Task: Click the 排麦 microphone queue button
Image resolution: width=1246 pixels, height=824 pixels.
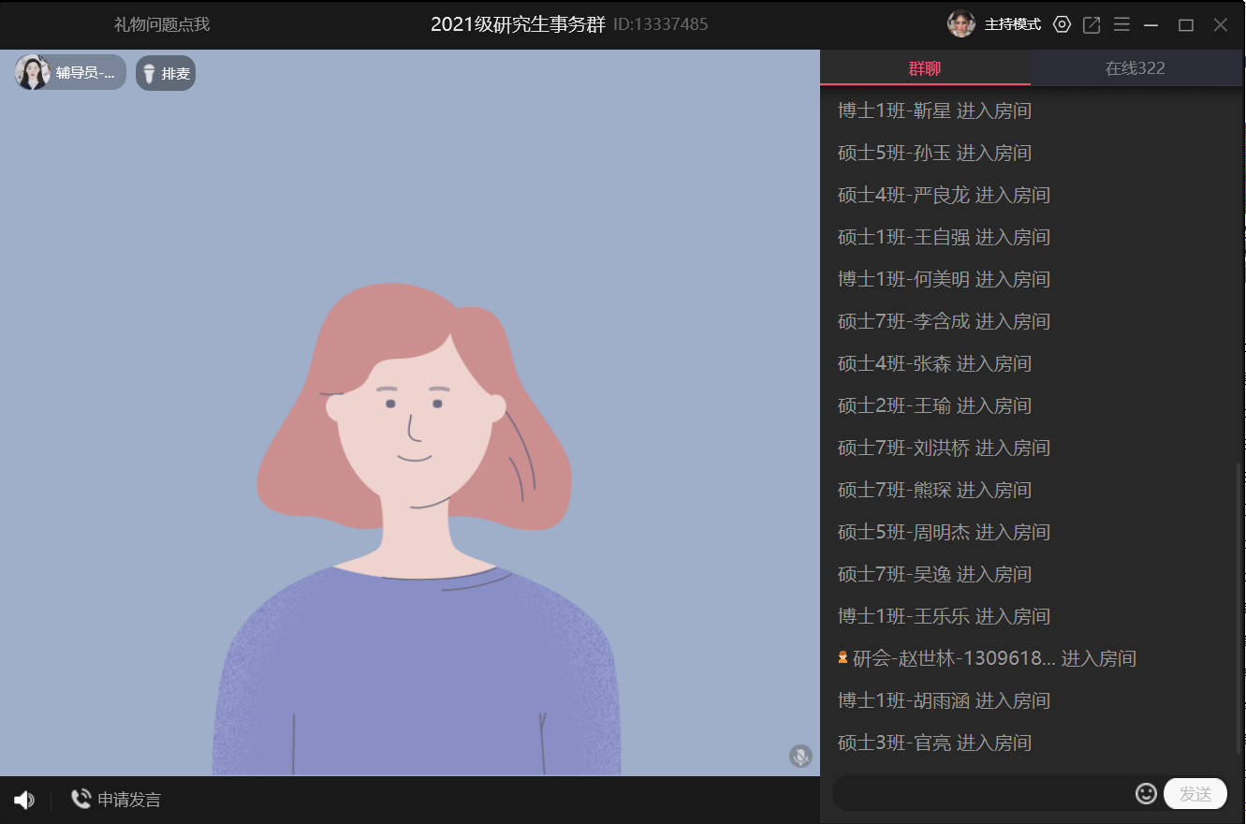Action: pyautogui.click(x=166, y=73)
